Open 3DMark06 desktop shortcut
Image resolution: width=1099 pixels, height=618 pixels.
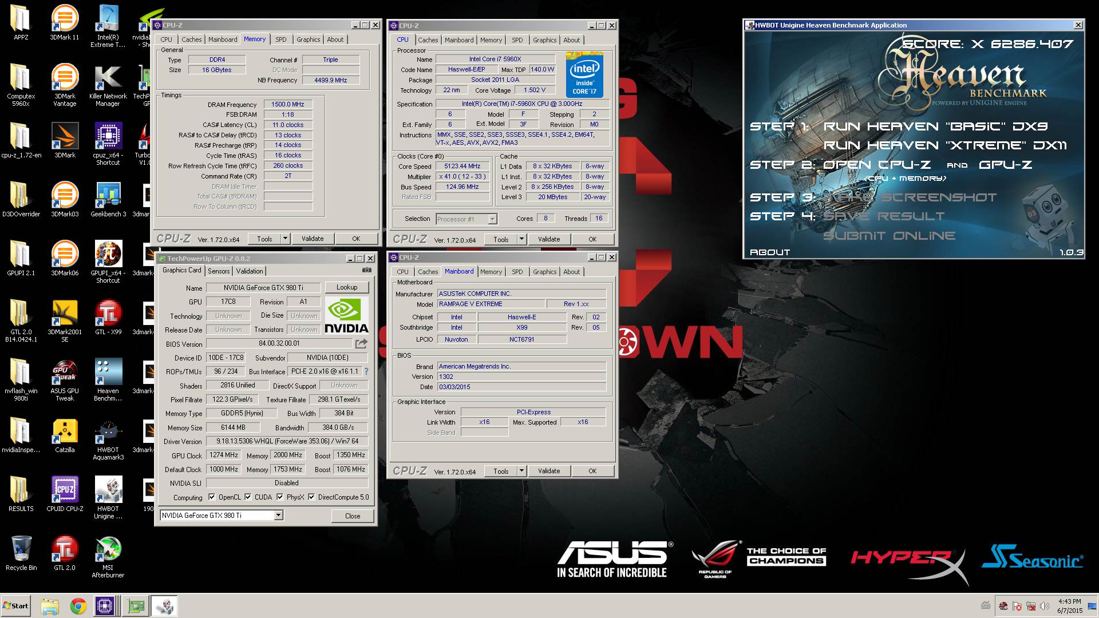tap(65, 257)
